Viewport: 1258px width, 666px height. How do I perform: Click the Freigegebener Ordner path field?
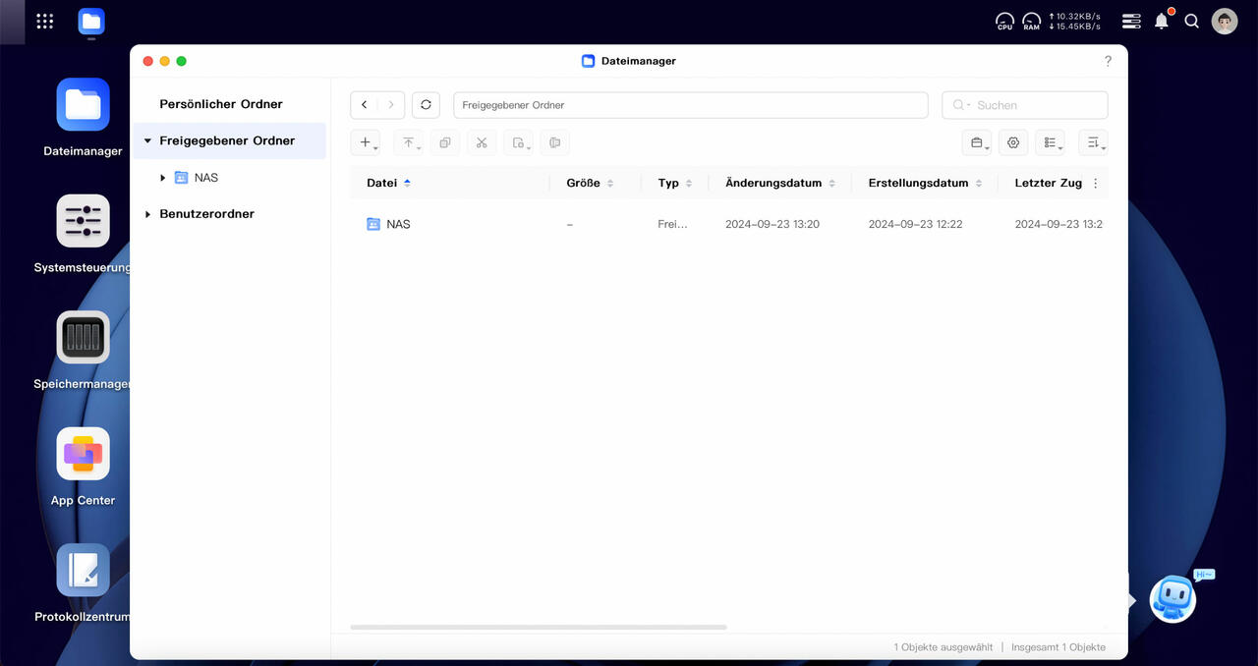pos(690,105)
